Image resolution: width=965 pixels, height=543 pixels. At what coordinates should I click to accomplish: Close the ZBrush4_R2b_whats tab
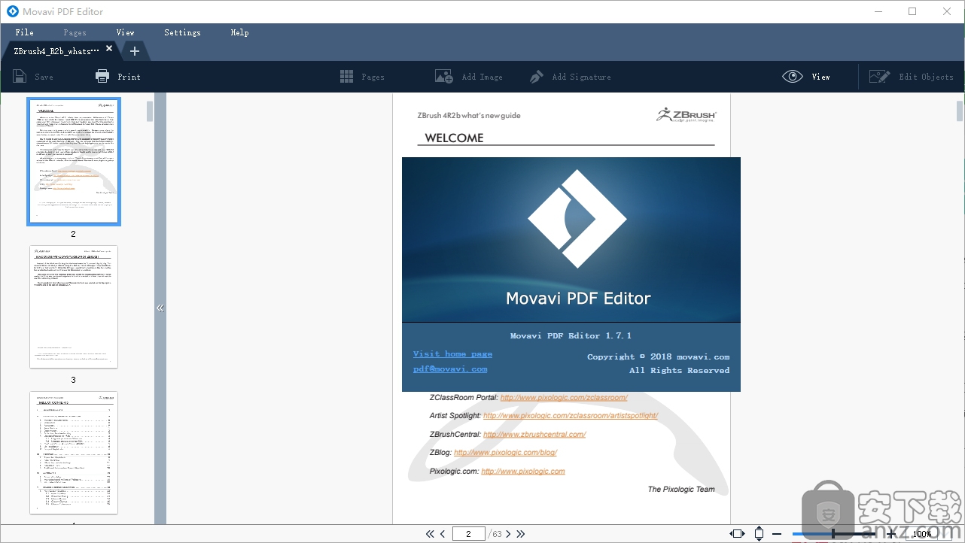point(109,49)
